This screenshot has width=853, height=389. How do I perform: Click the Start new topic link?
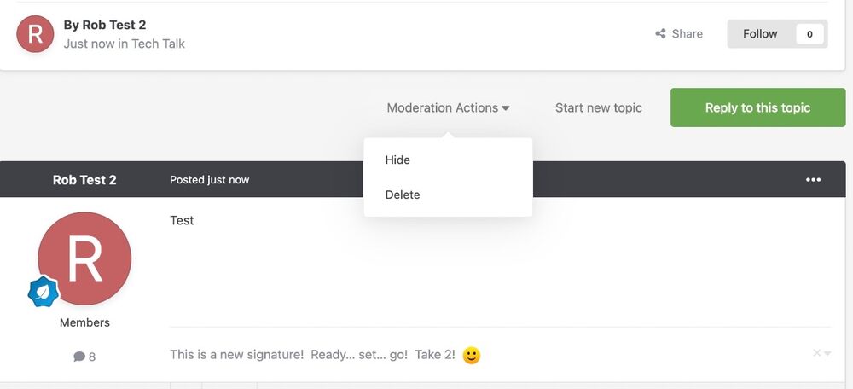[x=598, y=108]
